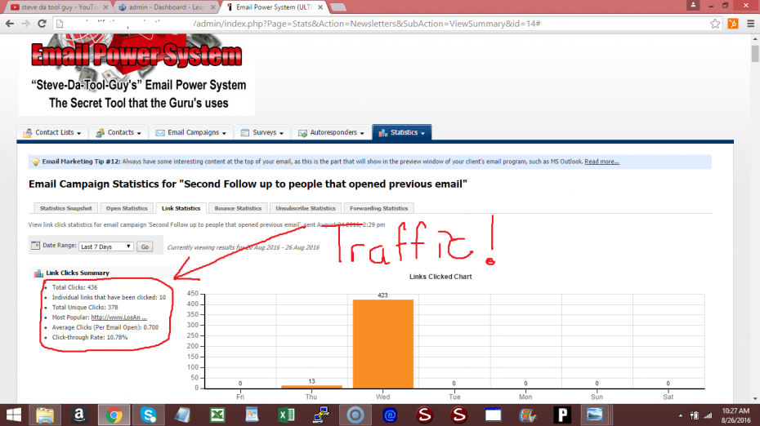This screenshot has height=426, width=760.
Task: Expand the Email Campaigns dropdown menu
Action: 194,132
